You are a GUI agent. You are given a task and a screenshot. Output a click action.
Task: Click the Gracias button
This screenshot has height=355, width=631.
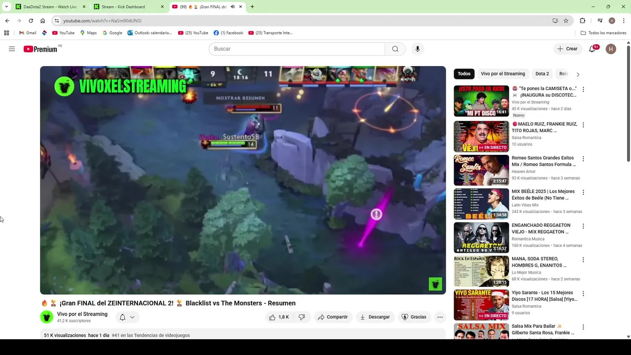coord(414,317)
